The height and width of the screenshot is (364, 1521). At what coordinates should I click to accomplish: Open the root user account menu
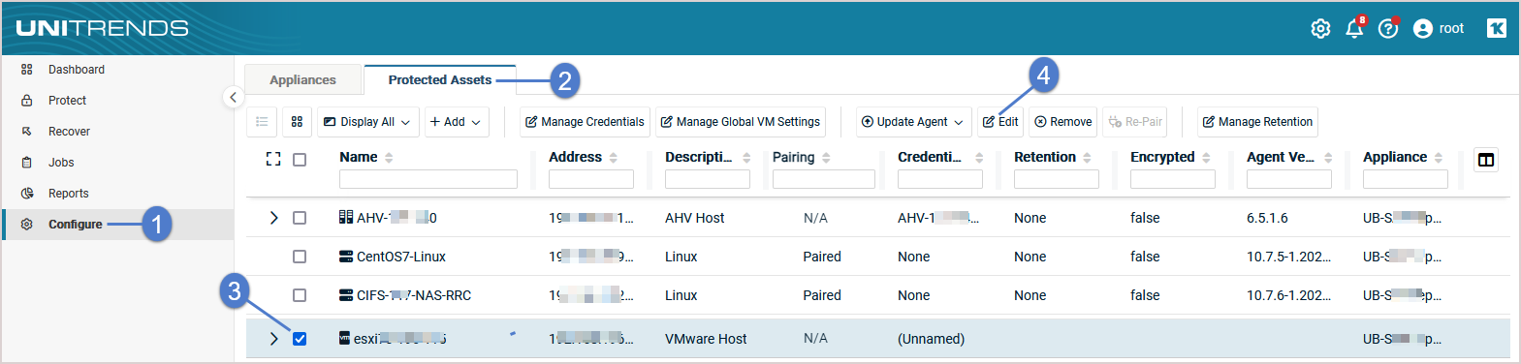click(1439, 29)
